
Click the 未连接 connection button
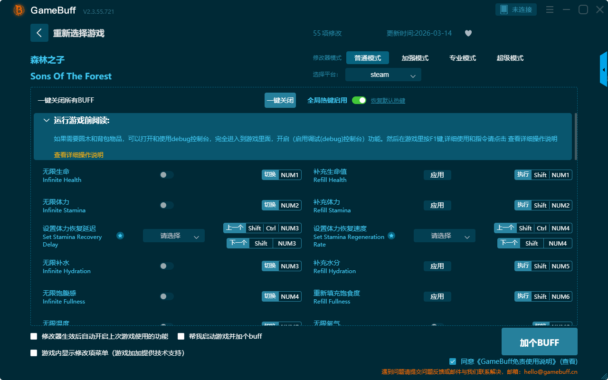click(516, 9)
